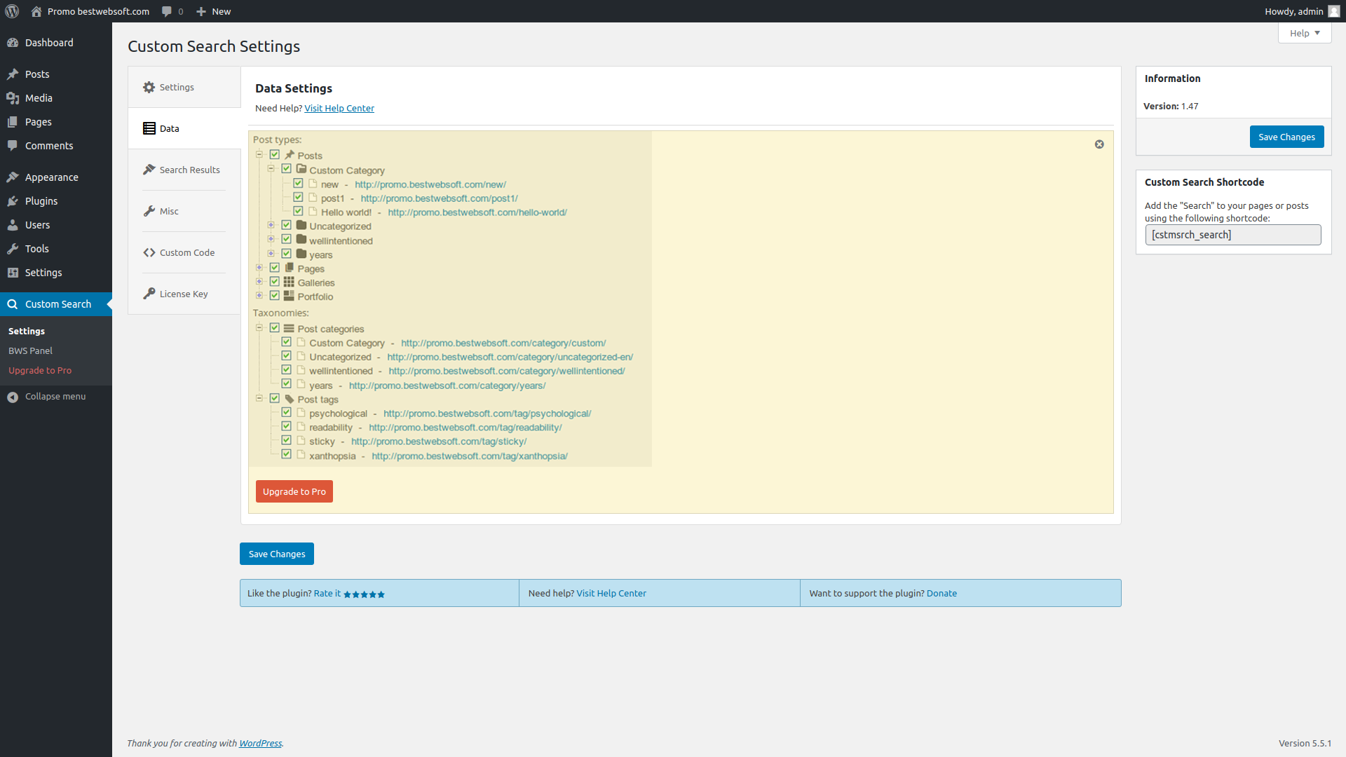Switch to the Search Results tab

click(x=189, y=170)
